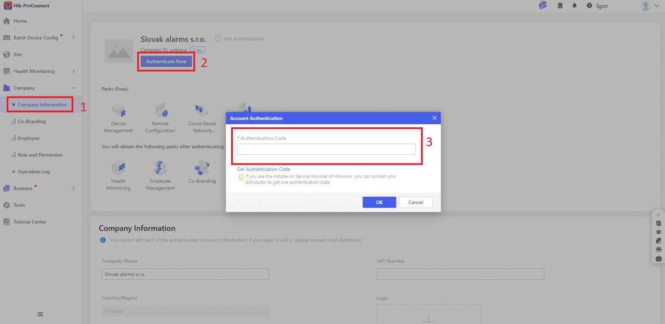This screenshot has width=665, height=324.
Task: Open notifications bell icon
Action: [x=575, y=6]
